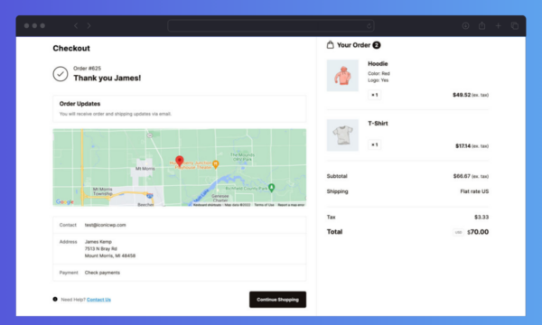
Task: Click the Order #625 label
Action: (x=87, y=69)
